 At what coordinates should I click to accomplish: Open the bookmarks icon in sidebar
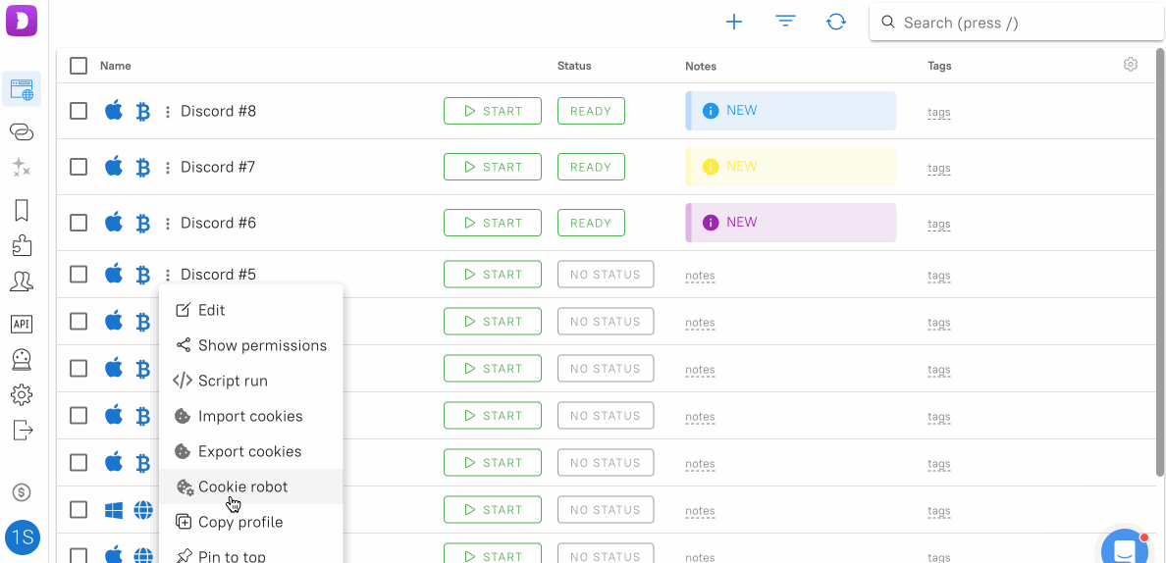tap(22, 210)
